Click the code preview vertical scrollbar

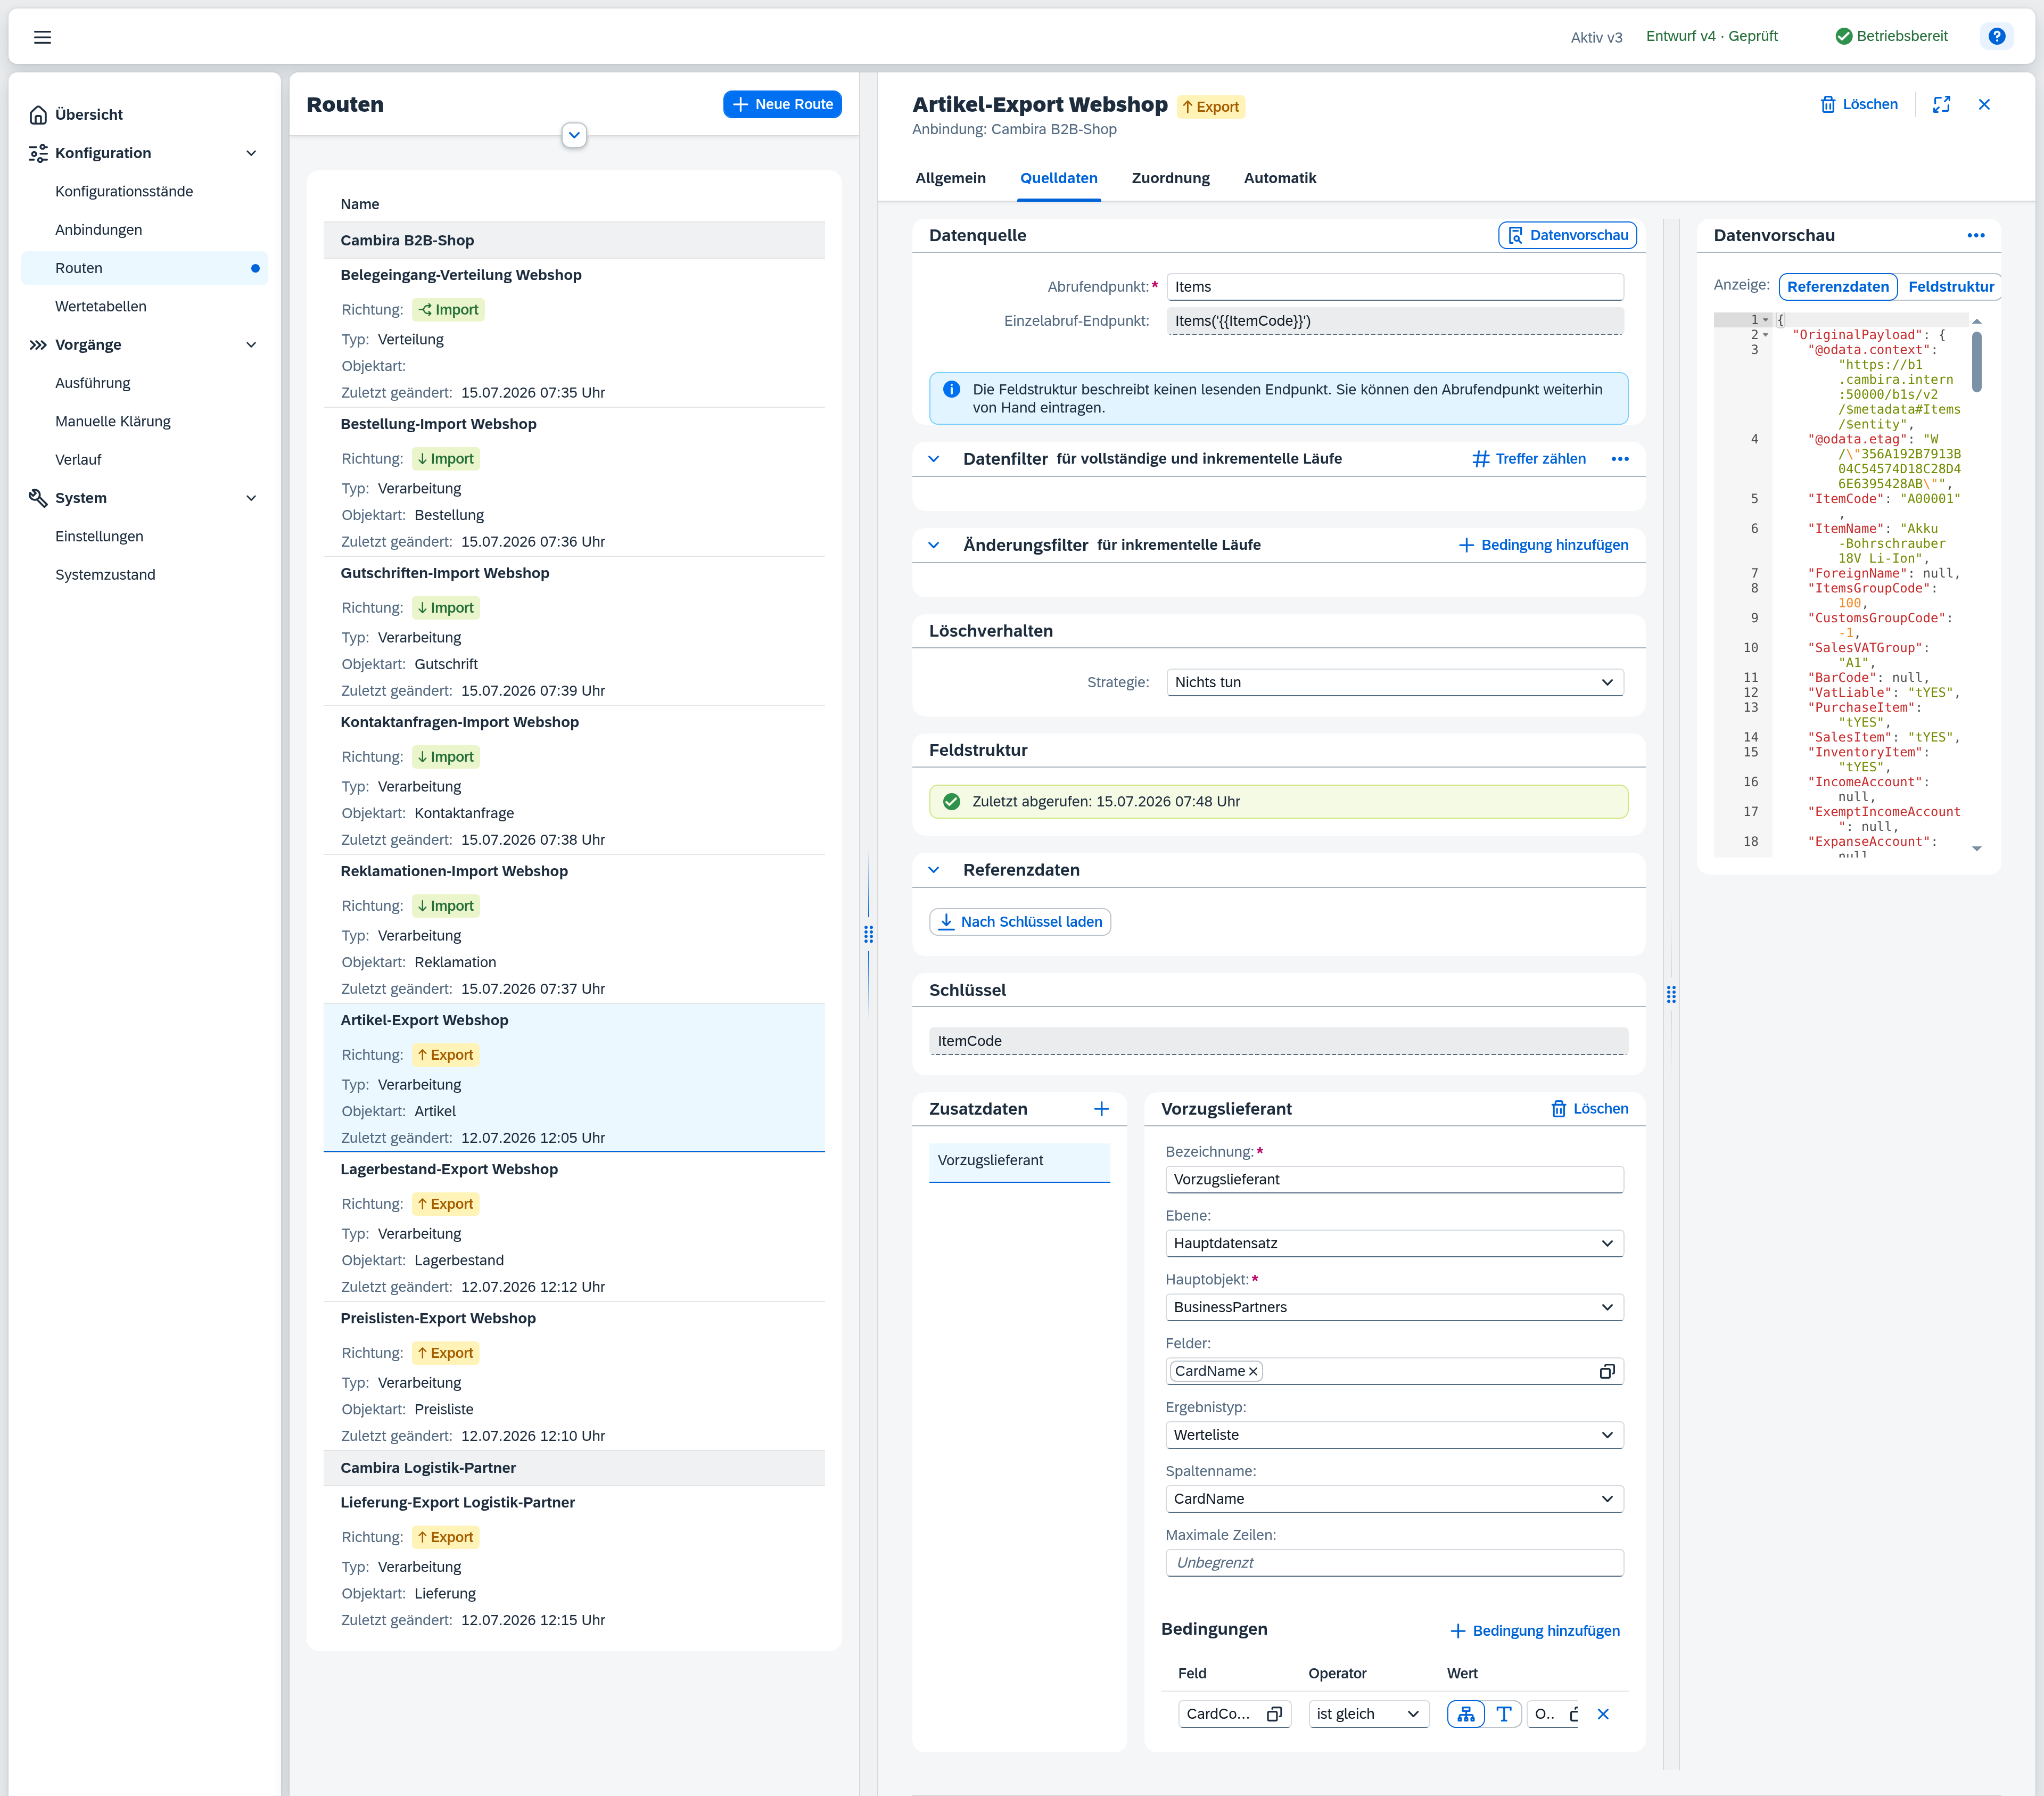tap(1976, 362)
